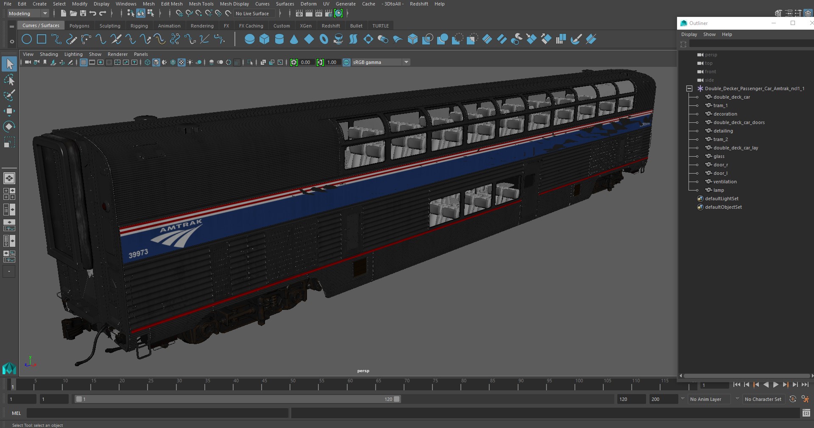Toggle the auto keyframe button

click(x=792, y=399)
